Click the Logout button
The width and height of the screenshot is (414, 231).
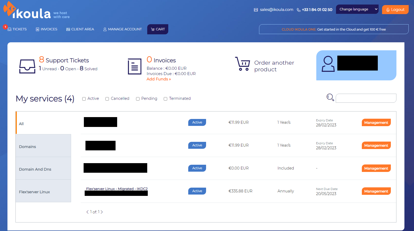(x=395, y=10)
